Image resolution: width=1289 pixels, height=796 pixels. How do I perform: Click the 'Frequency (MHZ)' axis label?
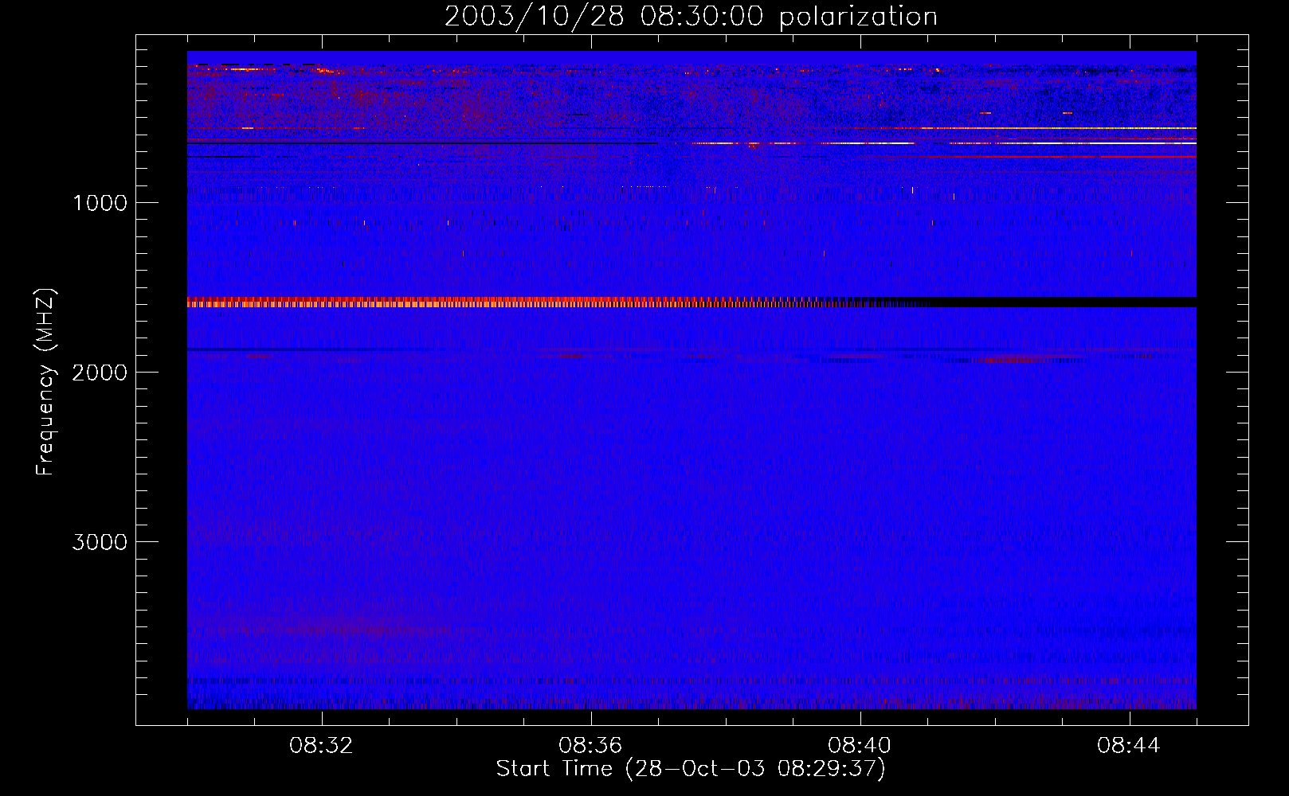[x=47, y=382]
